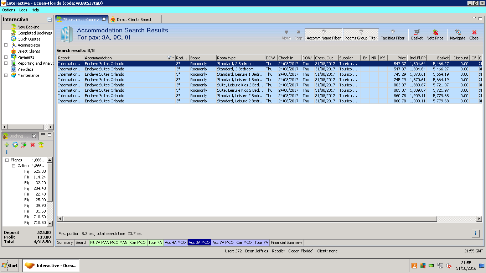486x273 pixels.
Task: Expand the Maintenance node
Action: tap(6, 75)
